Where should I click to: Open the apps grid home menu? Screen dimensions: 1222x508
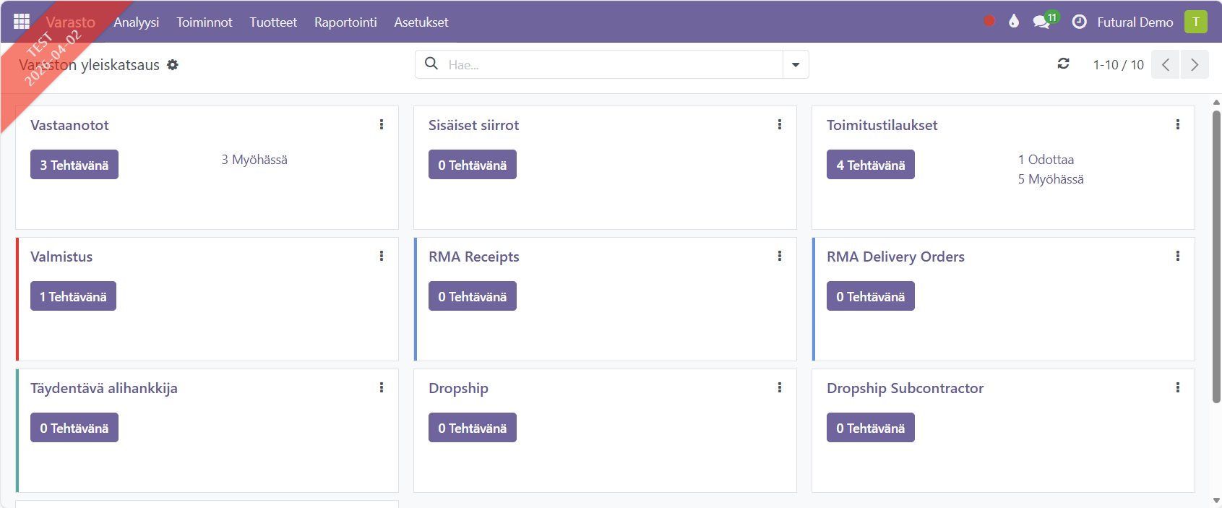(x=22, y=22)
